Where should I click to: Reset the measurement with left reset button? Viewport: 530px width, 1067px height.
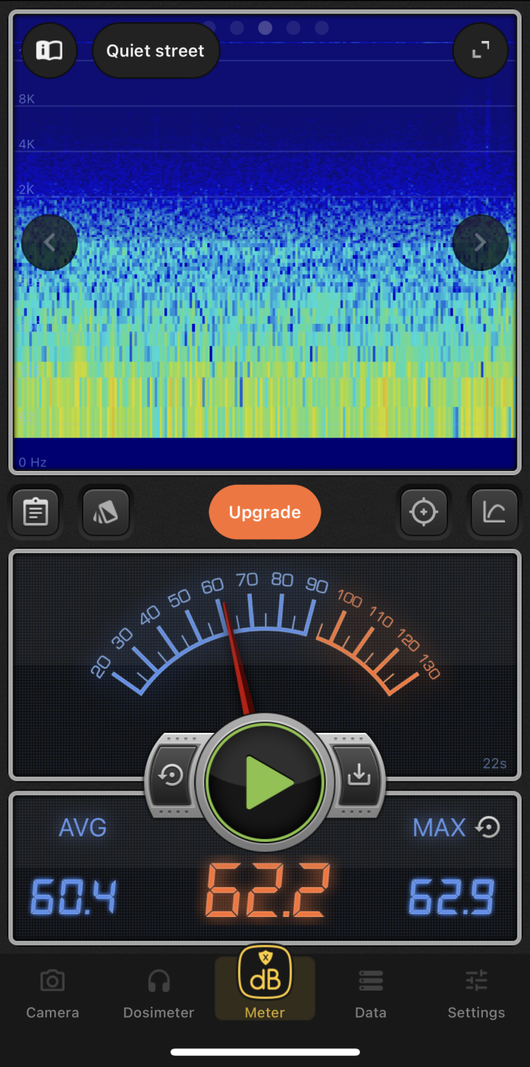coord(171,775)
